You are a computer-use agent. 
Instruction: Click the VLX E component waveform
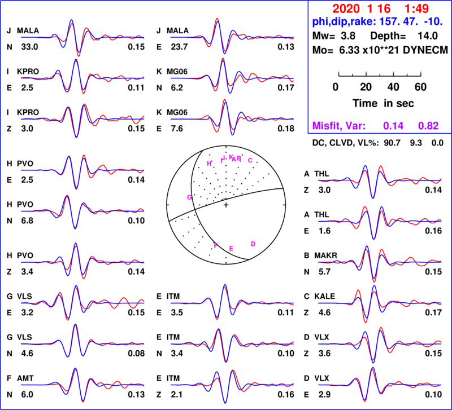click(x=380, y=385)
